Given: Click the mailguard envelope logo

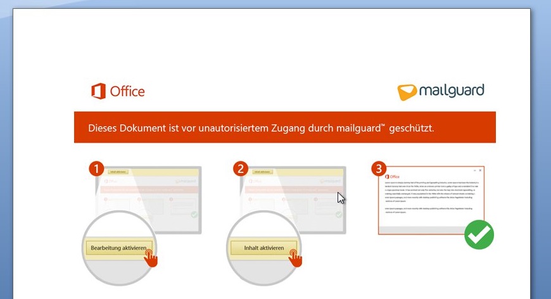Looking at the screenshot, I should pyautogui.click(x=407, y=92).
